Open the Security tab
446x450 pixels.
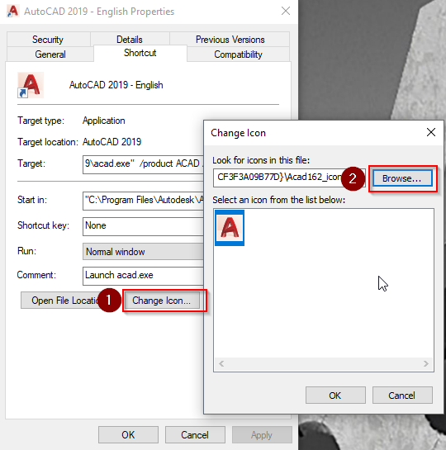tap(48, 40)
